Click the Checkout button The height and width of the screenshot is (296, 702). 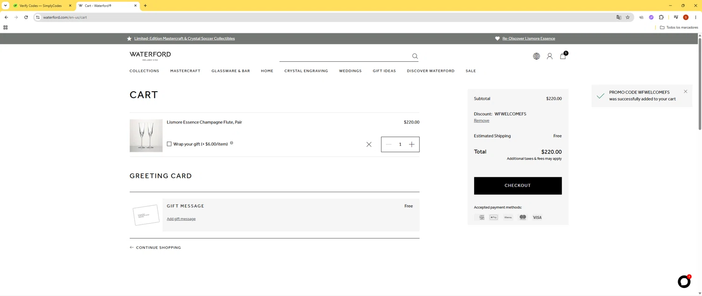click(x=518, y=186)
